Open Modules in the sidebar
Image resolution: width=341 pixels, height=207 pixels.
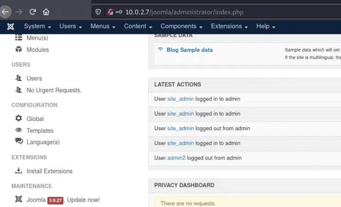tap(38, 50)
